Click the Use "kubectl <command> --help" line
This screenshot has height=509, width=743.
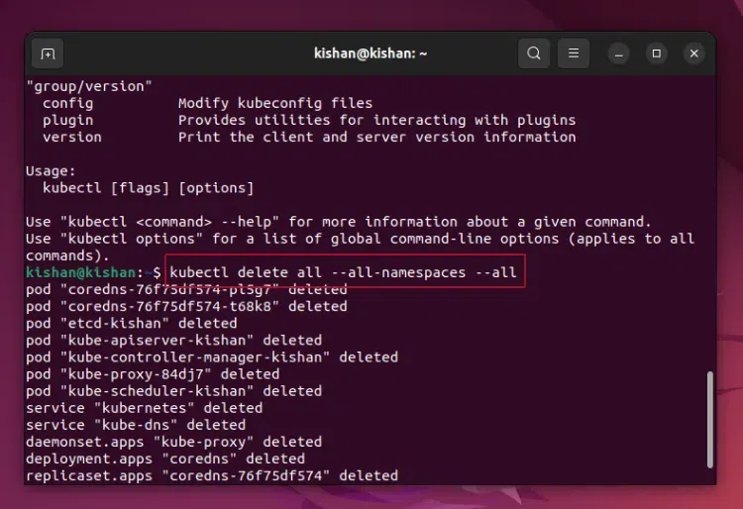click(x=339, y=222)
